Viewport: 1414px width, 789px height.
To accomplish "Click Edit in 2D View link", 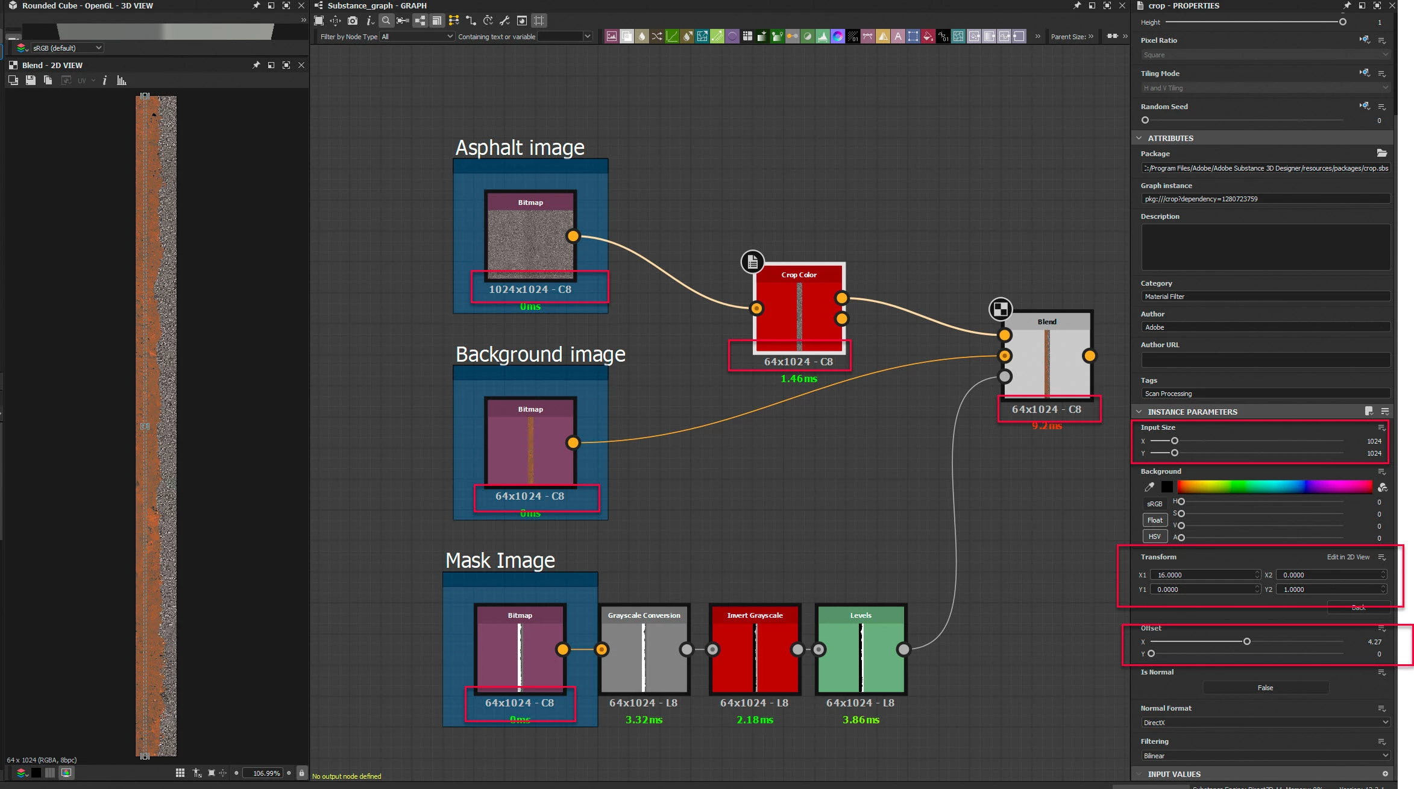I will pos(1348,557).
